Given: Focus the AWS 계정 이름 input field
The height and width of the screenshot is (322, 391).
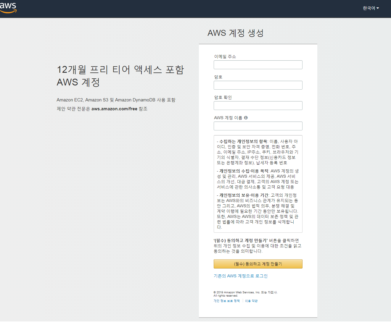Looking at the screenshot, I should pos(258,126).
